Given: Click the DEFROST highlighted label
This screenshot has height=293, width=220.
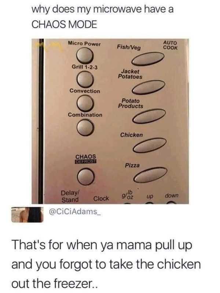Looking at the screenshot, I should coord(85,162).
